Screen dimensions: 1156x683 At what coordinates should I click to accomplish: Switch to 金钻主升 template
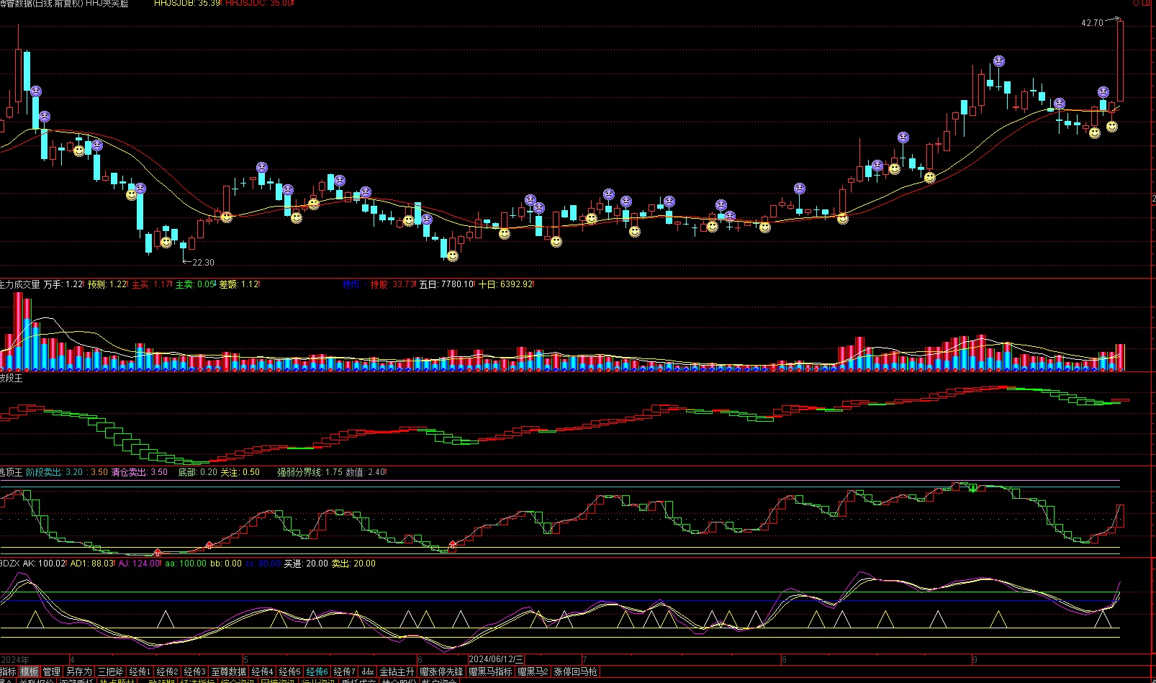pos(397,671)
